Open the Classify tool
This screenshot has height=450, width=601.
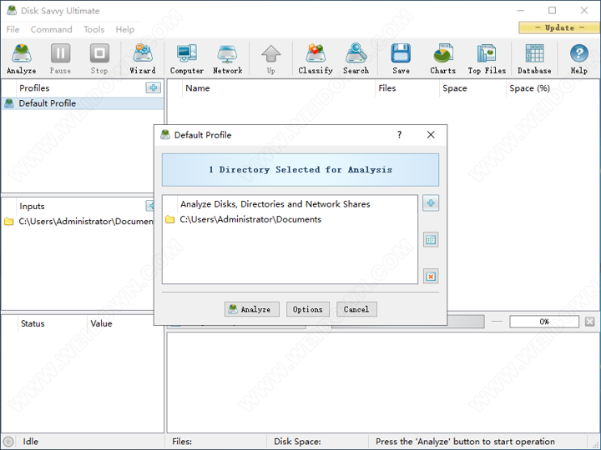point(316,58)
